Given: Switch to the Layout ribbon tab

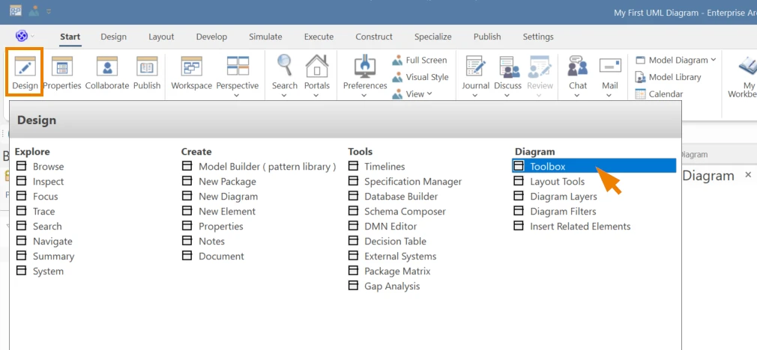Looking at the screenshot, I should pyautogui.click(x=161, y=37).
